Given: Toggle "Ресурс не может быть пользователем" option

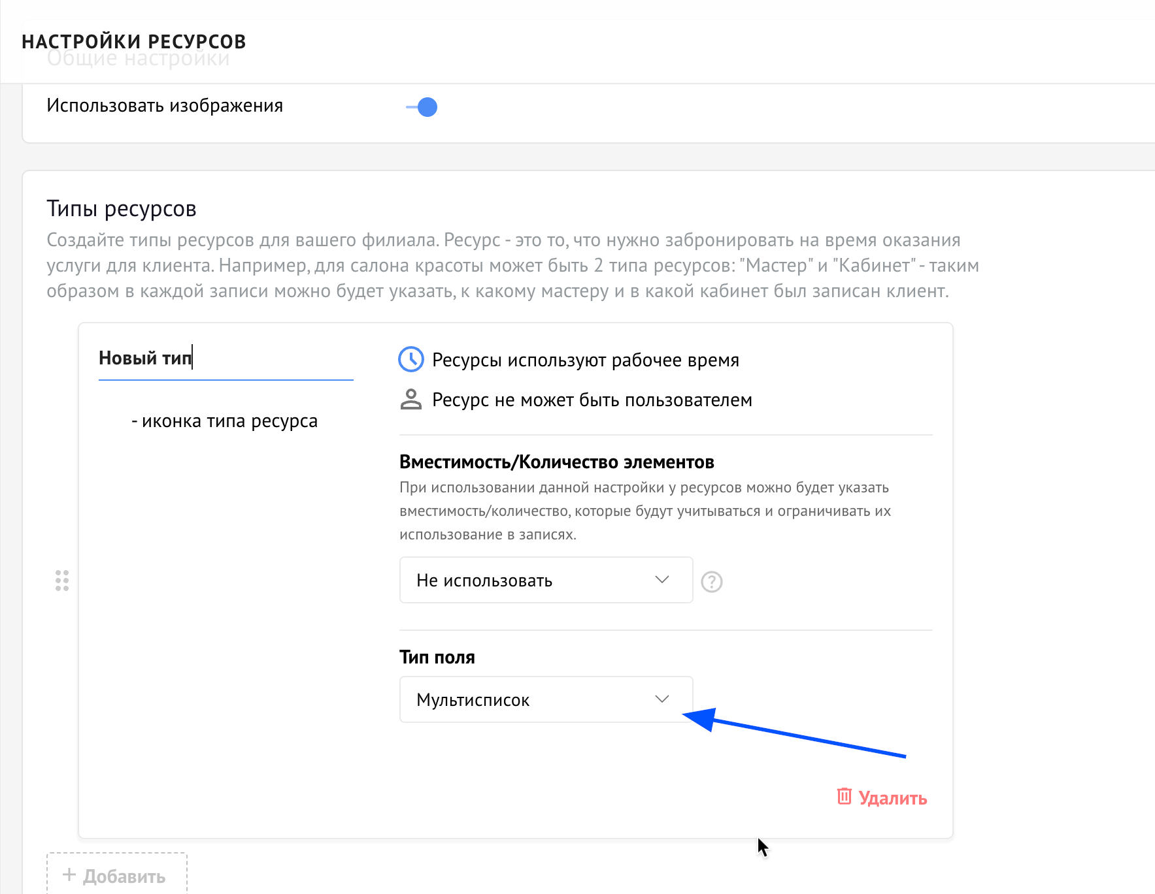Looking at the screenshot, I should point(592,400).
